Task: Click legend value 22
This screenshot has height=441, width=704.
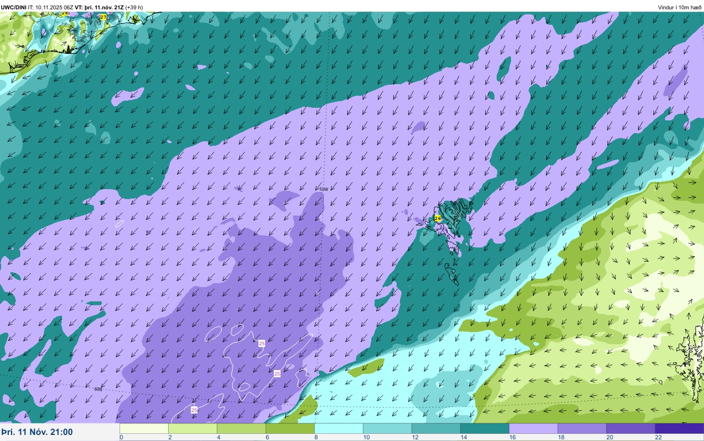Action: click(658, 437)
